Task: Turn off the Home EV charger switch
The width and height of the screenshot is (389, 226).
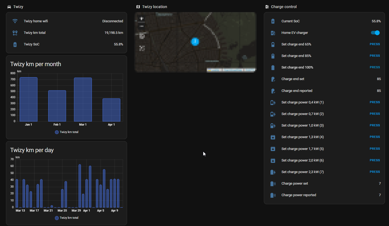Action: pos(375,33)
